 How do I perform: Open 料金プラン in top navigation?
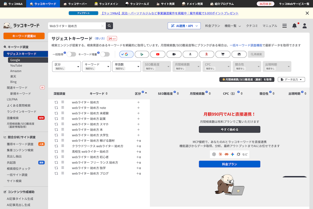(x=213, y=26)
